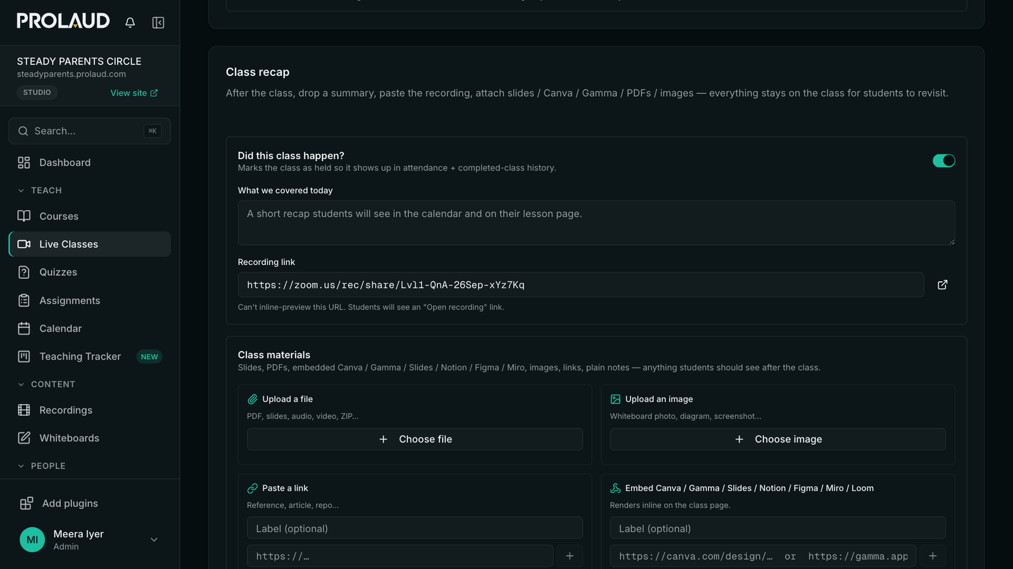Click the Choose file button
Screen dimensions: 1013x569
(415, 439)
